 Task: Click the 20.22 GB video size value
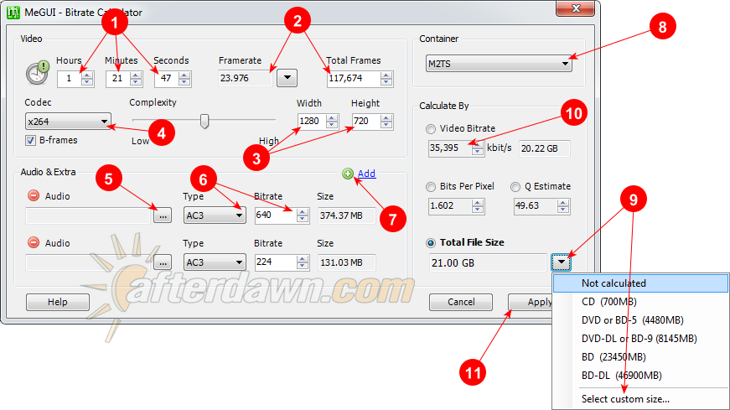coord(544,148)
